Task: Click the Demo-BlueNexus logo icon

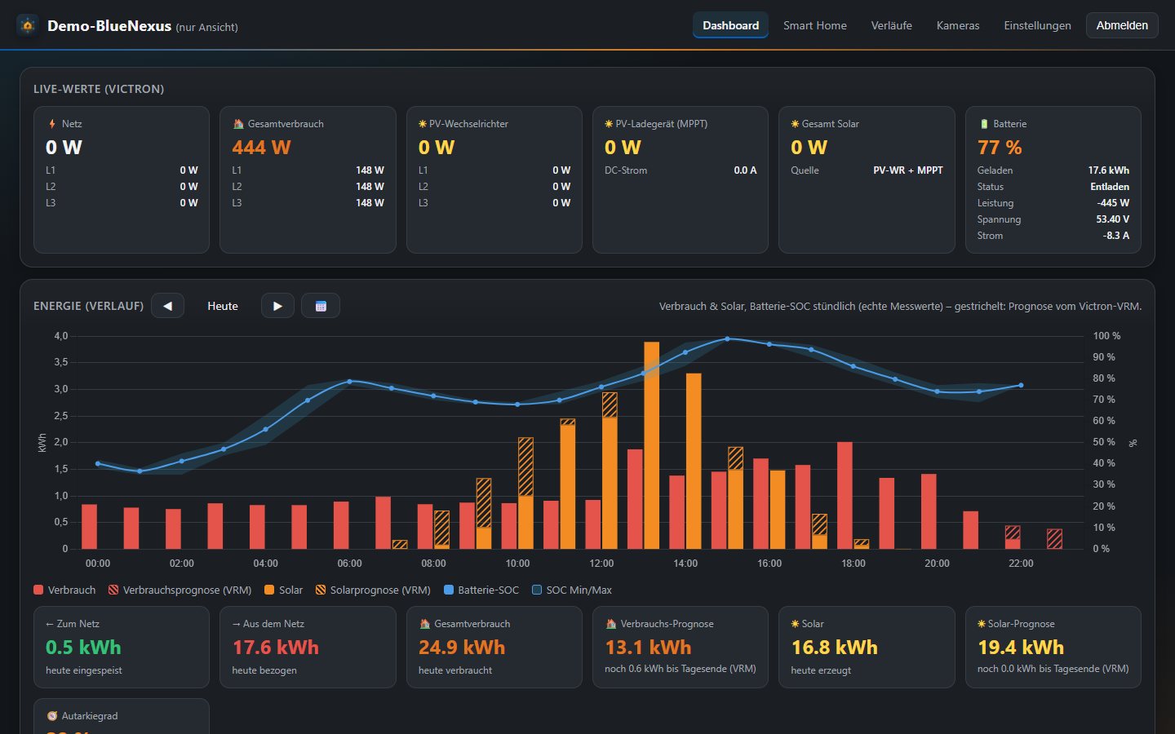Action: tap(28, 25)
